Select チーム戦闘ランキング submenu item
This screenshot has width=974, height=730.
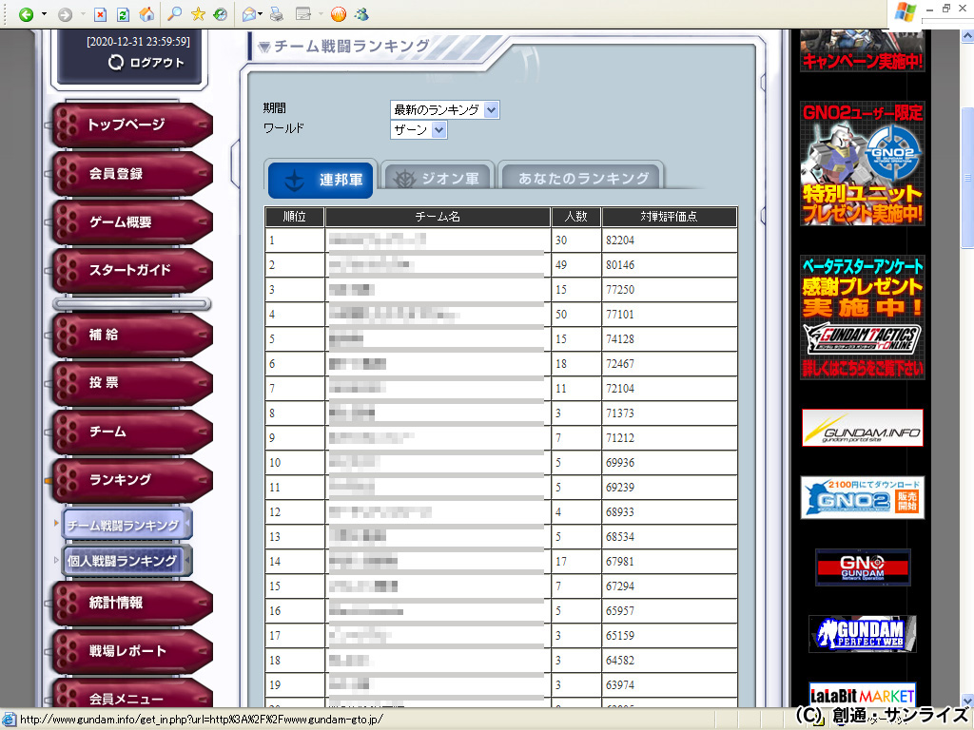coord(127,525)
